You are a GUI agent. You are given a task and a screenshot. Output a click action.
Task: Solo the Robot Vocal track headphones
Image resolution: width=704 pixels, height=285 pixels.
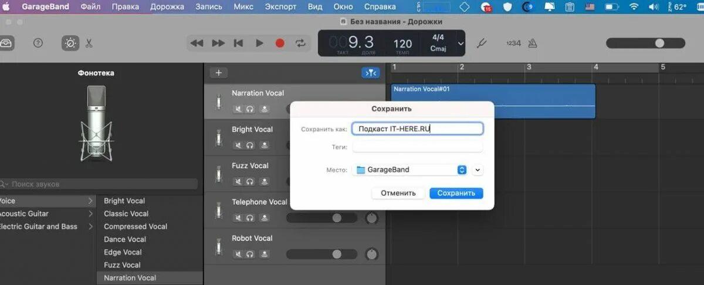click(x=251, y=255)
